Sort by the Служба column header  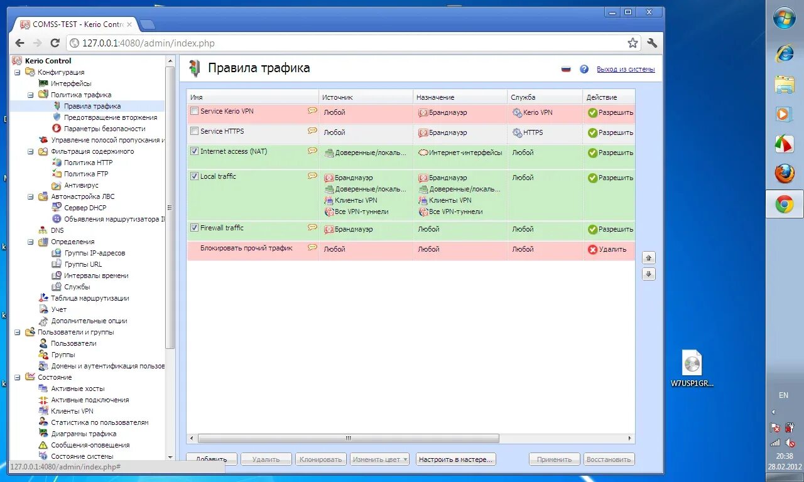[545, 97]
